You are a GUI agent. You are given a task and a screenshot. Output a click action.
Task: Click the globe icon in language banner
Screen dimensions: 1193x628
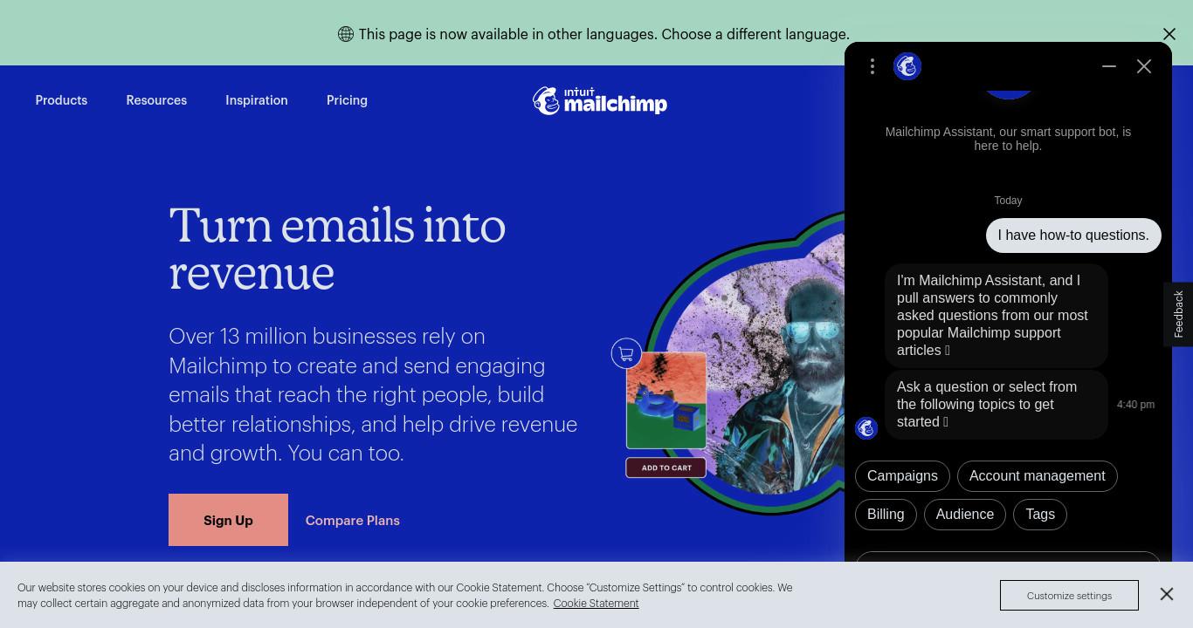click(346, 34)
